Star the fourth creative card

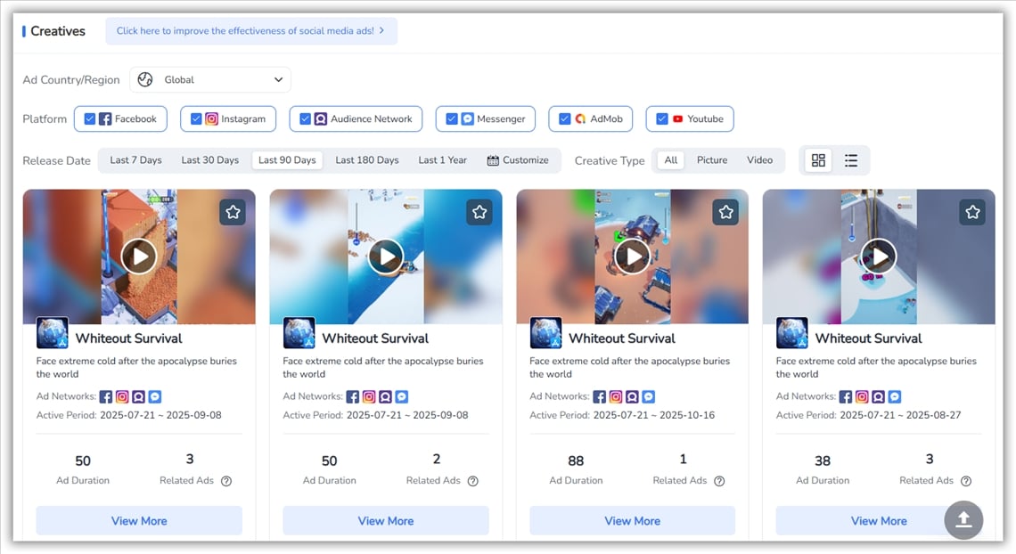click(972, 212)
